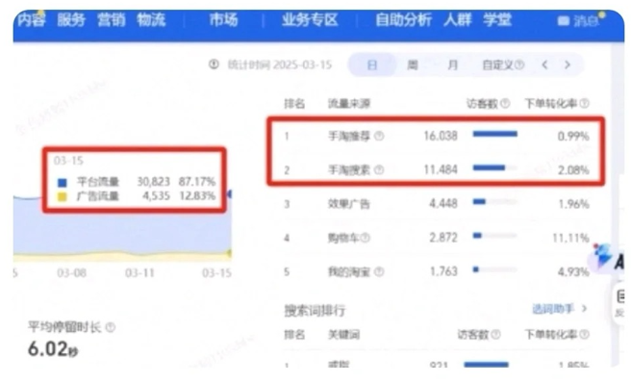Image resolution: width=631 pixels, height=383 pixels.
Task: Click the 6.02秒 average stay value
Action: click(x=52, y=348)
